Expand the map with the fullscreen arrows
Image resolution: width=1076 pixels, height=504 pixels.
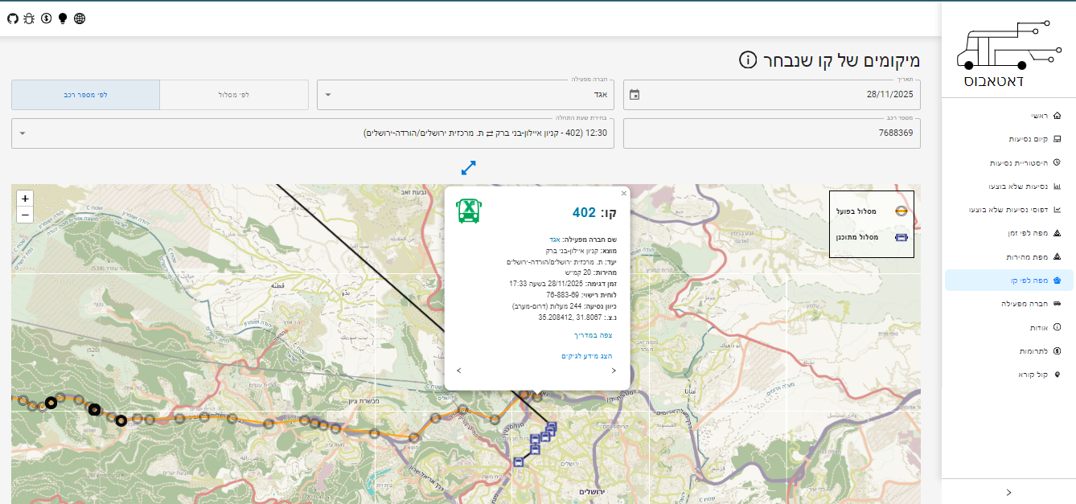pos(469,168)
